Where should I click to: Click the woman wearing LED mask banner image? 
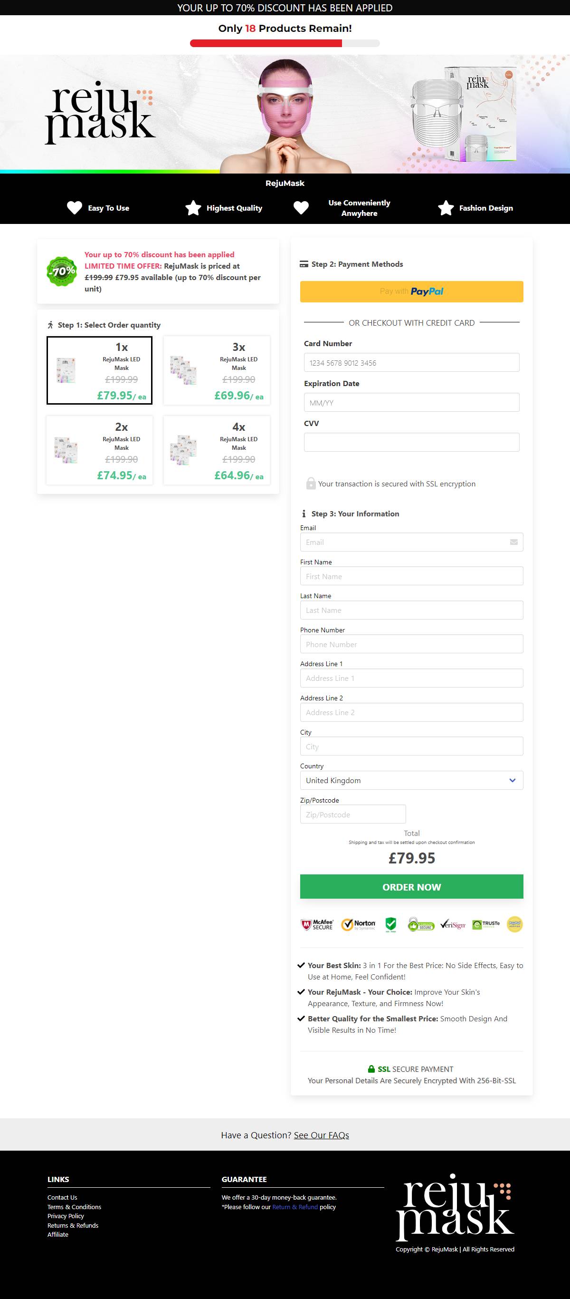[285, 116]
